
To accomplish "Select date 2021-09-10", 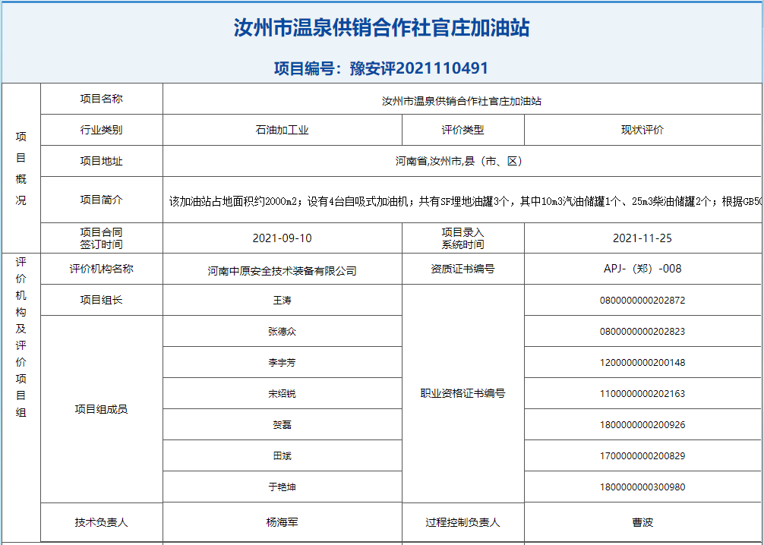I will [282, 238].
